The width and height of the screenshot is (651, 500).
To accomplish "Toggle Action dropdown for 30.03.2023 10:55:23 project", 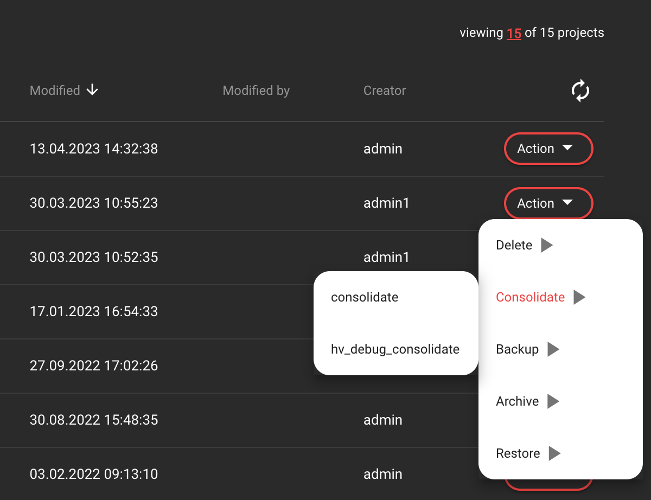I will (548, 203).
